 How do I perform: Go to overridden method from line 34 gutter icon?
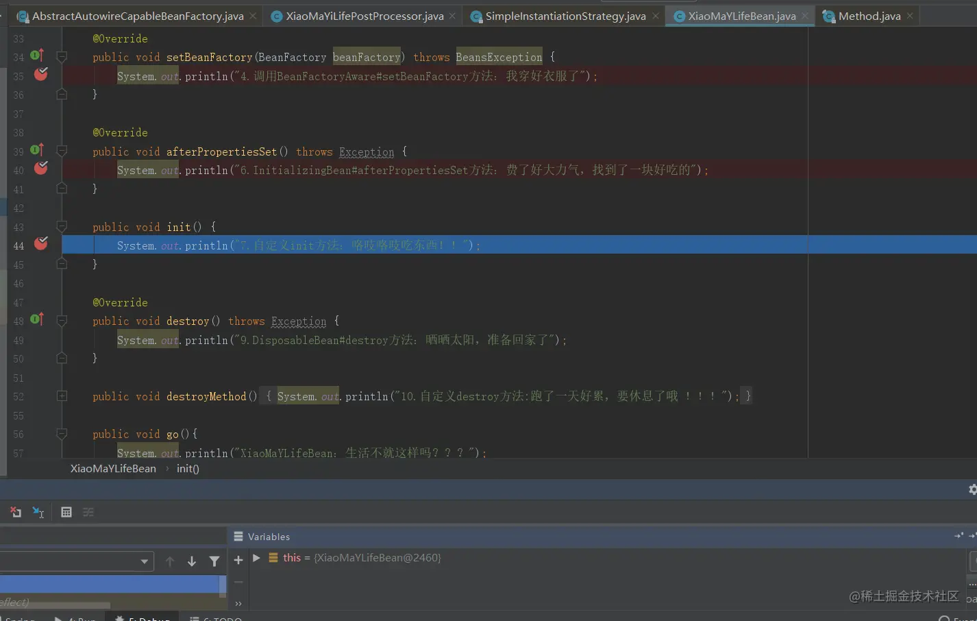37,56
